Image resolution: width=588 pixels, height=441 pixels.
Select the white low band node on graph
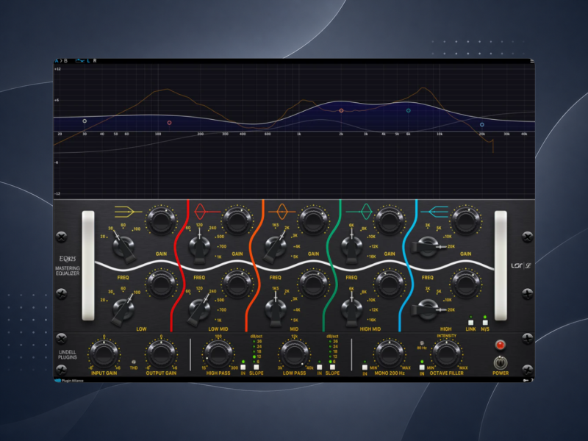85,121
